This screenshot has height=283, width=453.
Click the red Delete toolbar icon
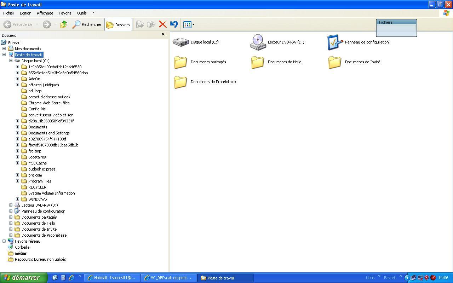(163, 24)
